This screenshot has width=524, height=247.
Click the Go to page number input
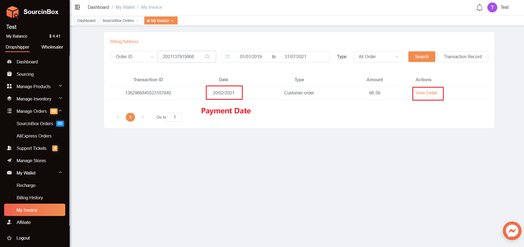[175, 117]
